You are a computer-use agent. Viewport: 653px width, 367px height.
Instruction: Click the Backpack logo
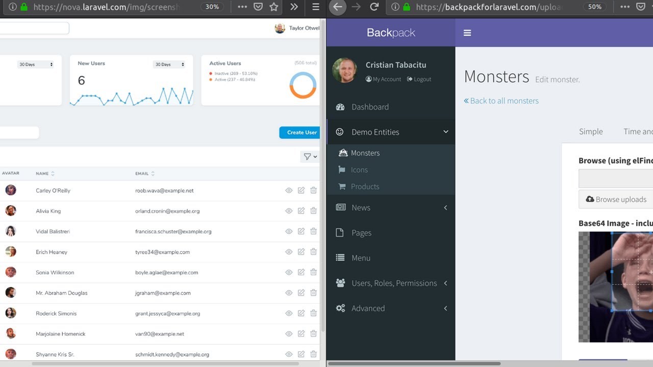(391, 33)
